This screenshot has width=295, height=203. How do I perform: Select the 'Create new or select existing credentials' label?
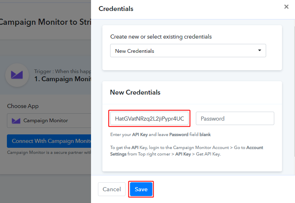[x=161, y=37]
